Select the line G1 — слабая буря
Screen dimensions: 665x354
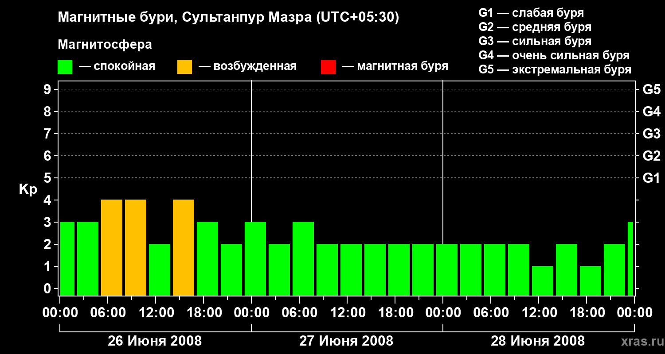tap(531, 13)
